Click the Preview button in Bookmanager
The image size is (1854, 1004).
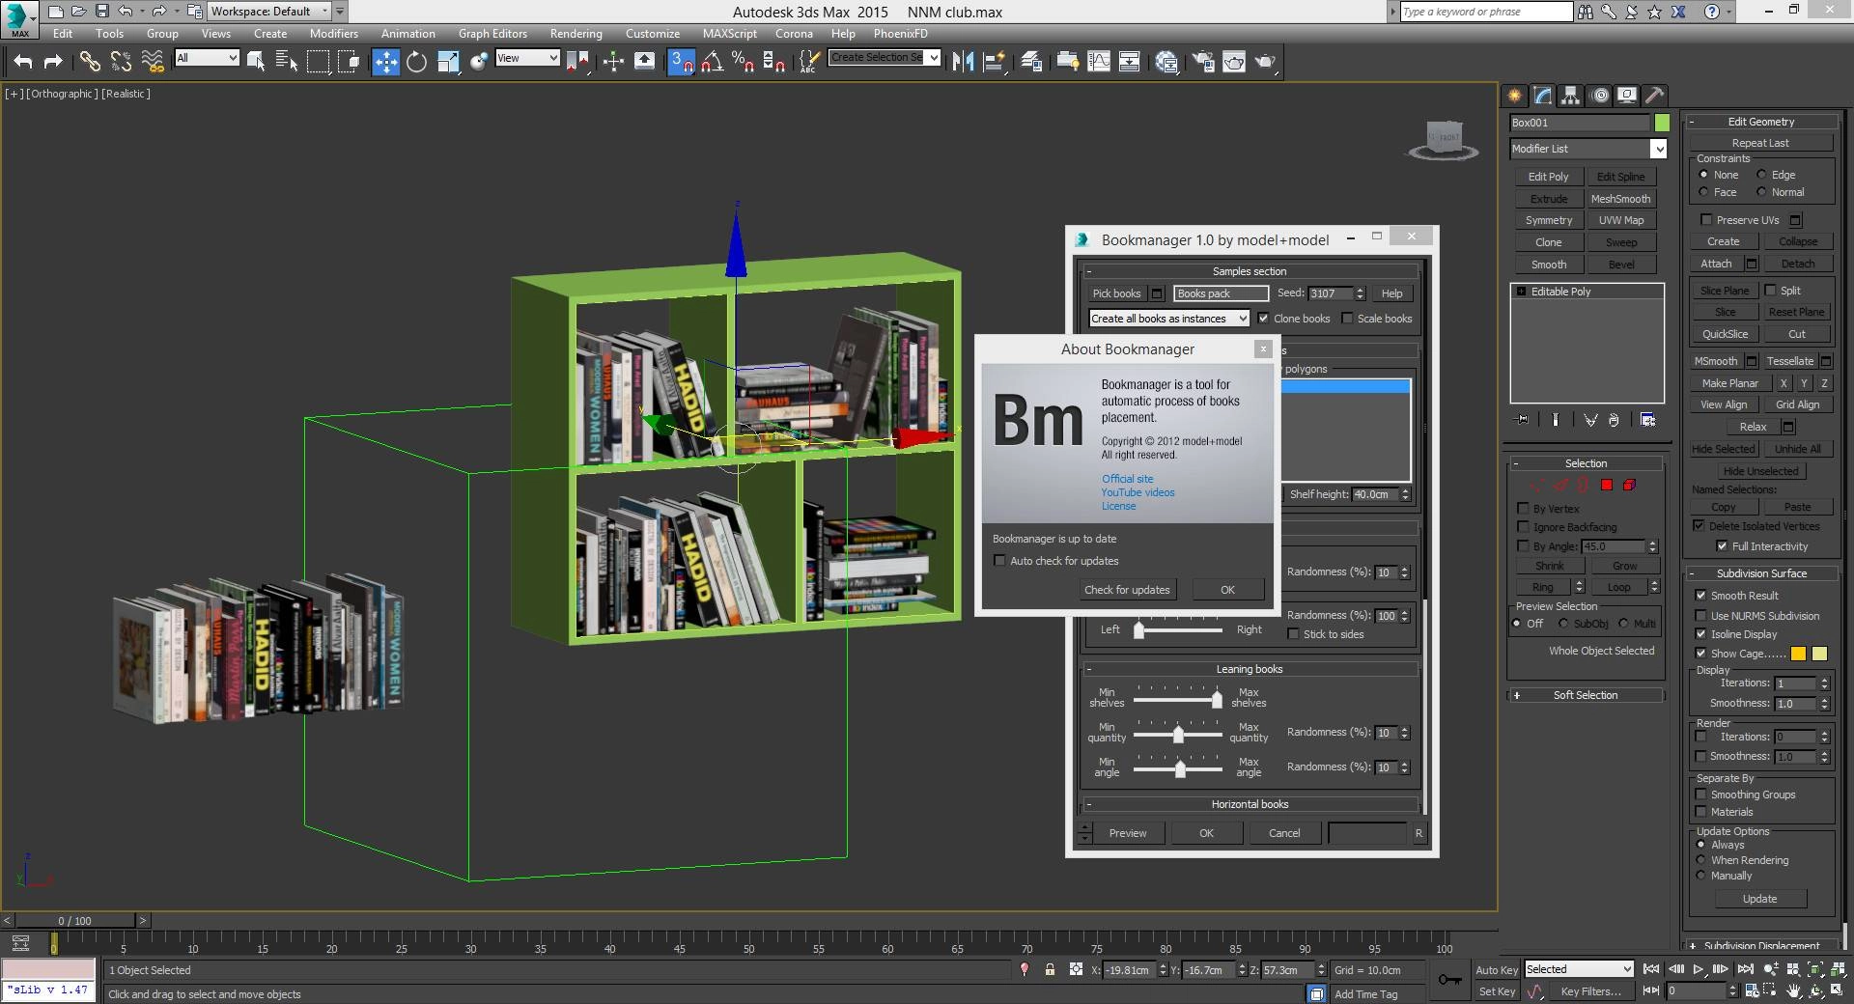pyautogui.click(x=1128, y=833)
